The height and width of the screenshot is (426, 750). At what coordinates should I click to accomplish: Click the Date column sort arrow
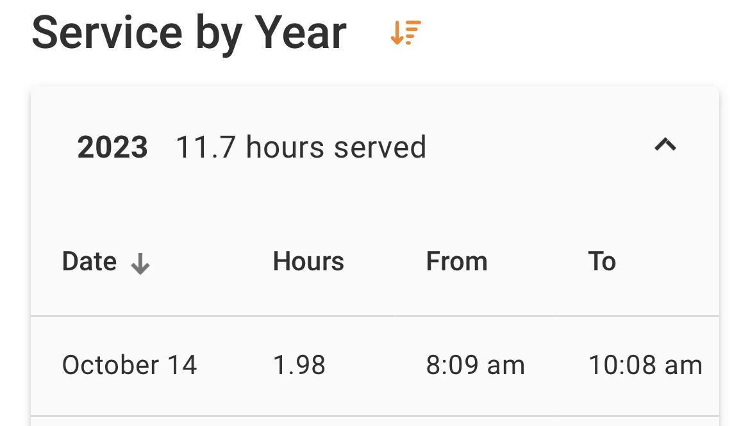tap(140, 263)
